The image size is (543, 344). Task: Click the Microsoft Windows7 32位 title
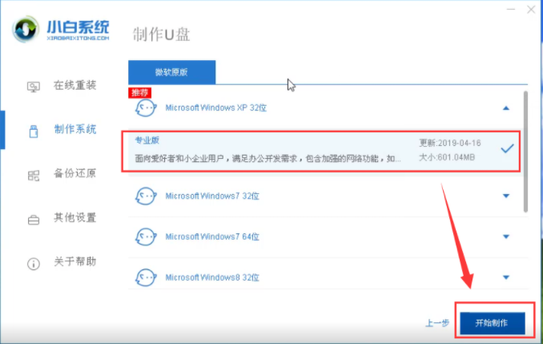(212, 196)
